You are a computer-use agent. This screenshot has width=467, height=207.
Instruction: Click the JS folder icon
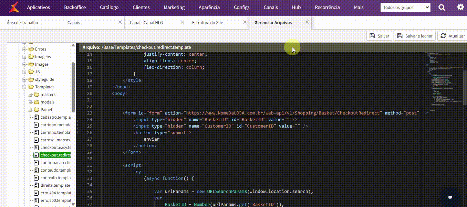(x=31, y=72)
